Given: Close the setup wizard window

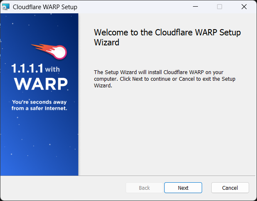Looking at the screenshot, I should click(244, 7).
